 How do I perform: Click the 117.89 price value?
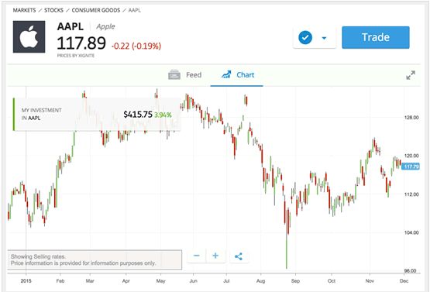(81, 43)
